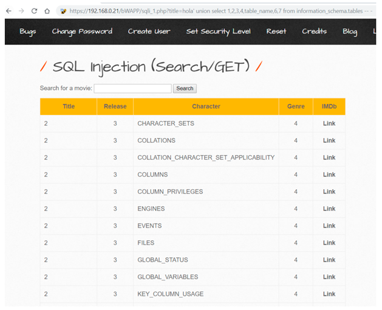Screen dimensions: 382x310
Task: Open Set Security Level page
Action: (x=218, y=32)
